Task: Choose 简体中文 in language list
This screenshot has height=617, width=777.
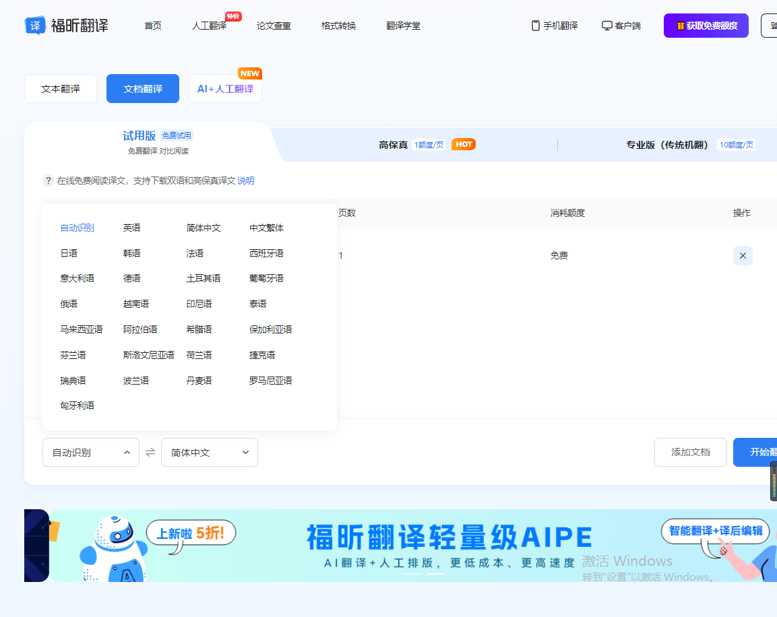Action: (x=203, y=228)
